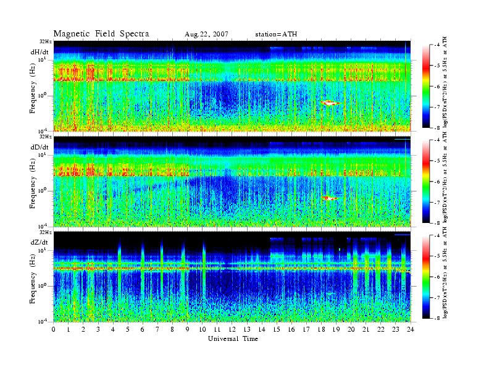Click the color bar beside the dD/dt panel

click(426, 182)
